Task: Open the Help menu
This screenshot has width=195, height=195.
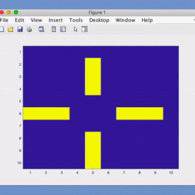Action: pos(147,20)
